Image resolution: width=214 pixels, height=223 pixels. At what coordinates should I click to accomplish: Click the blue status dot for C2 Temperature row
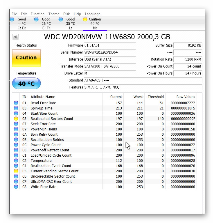(x=16, y=161)
